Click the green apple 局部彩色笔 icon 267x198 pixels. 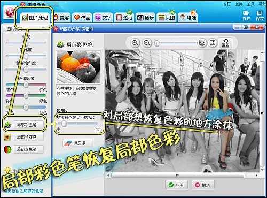pos(7,125)
